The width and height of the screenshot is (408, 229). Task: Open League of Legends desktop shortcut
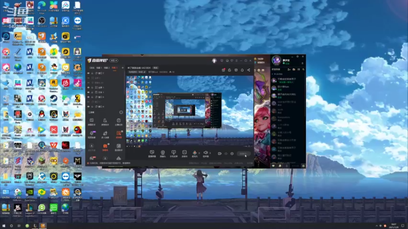[x=30, y=210]
